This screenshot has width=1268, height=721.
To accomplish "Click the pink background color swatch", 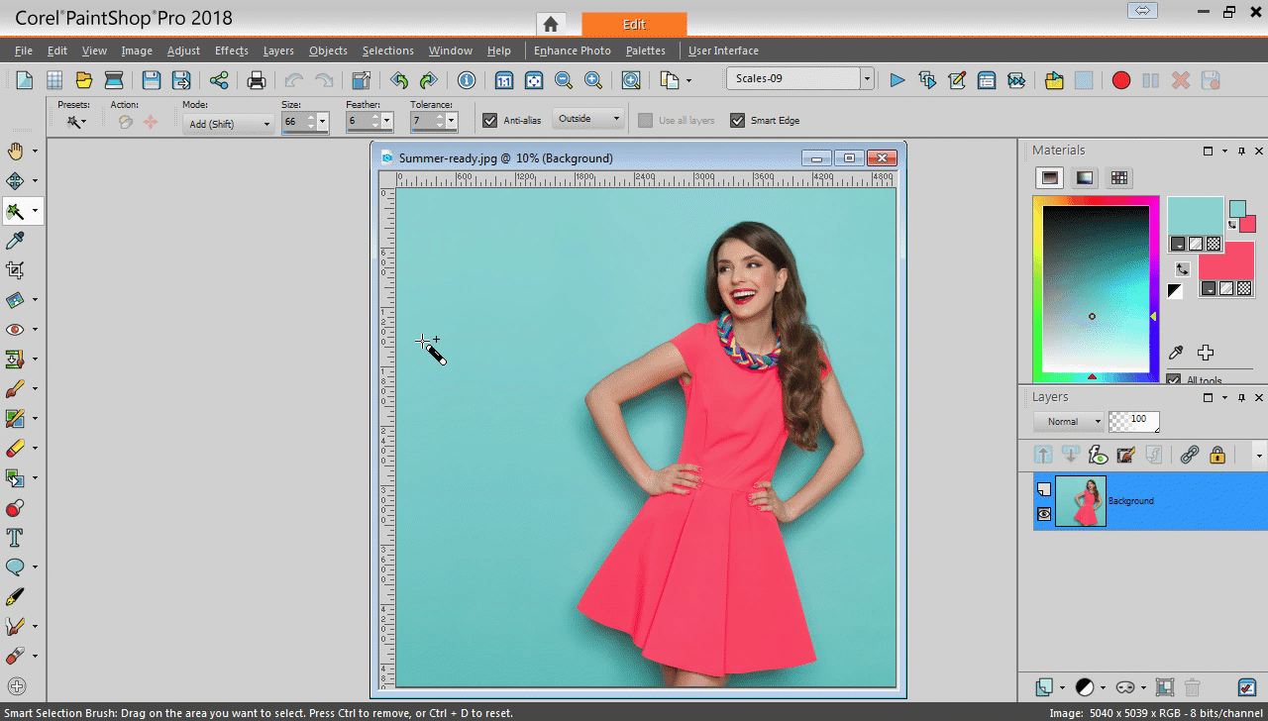I will [1225, 267].
